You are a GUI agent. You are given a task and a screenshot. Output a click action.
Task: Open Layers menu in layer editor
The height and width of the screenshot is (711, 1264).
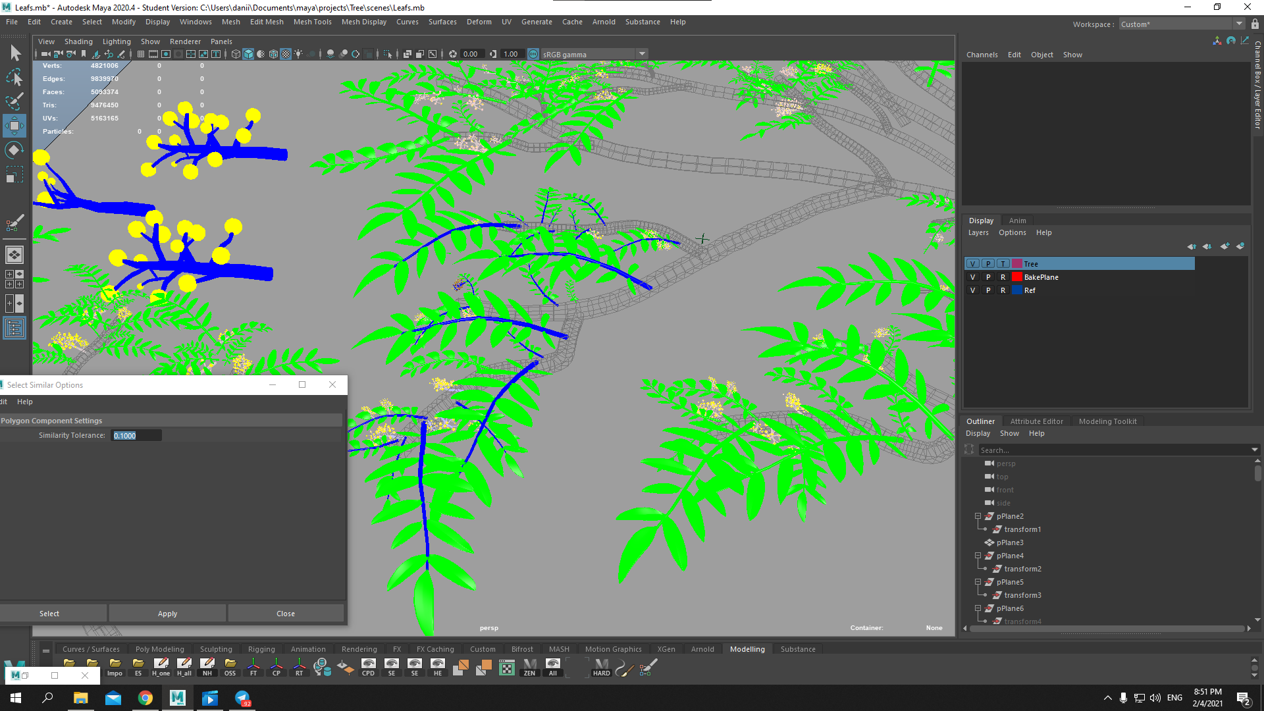coord(978,232)
